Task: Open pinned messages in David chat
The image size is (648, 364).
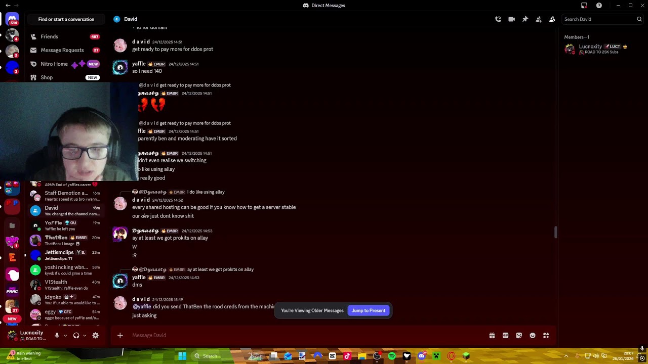Action: tap(525, 19)
